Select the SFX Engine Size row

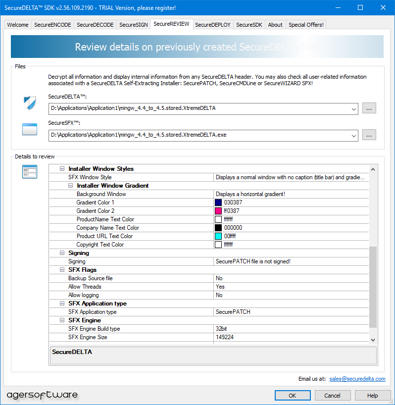click(209, 337)
